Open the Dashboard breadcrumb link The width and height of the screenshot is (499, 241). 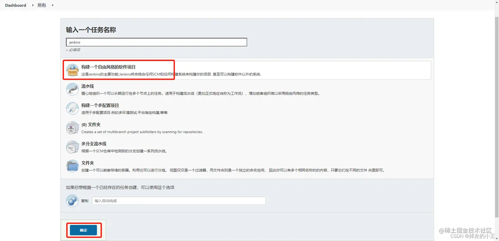16,5
